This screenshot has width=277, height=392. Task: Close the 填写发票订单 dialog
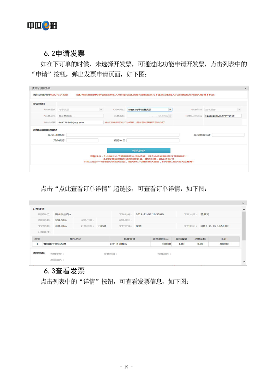click(x=245, y=89)
